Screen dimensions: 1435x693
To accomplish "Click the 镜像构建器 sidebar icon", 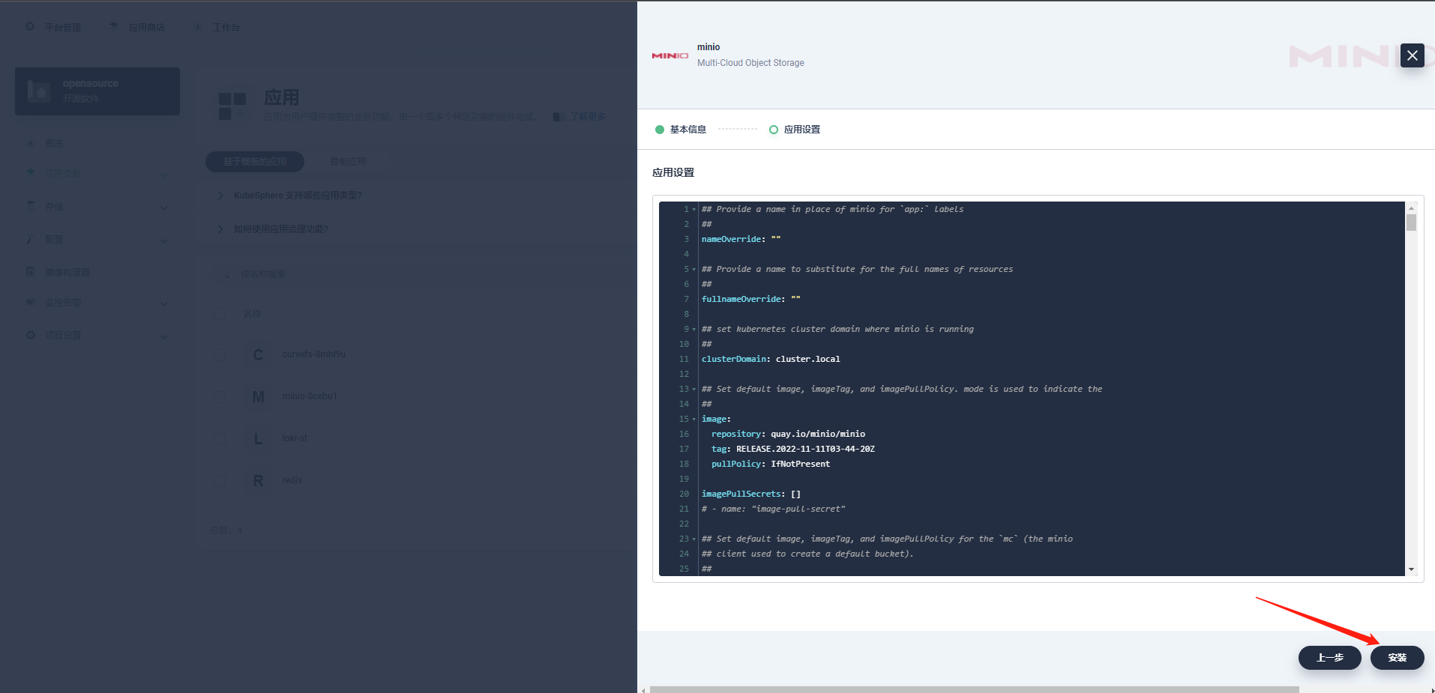I will point(31,272).
